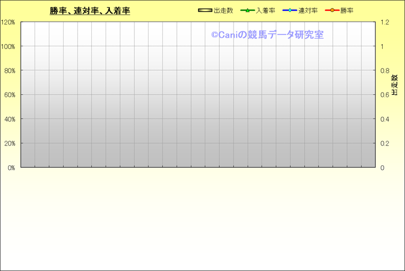
Task: Select the 入着率 legend label text
Action: pos(265,11)
